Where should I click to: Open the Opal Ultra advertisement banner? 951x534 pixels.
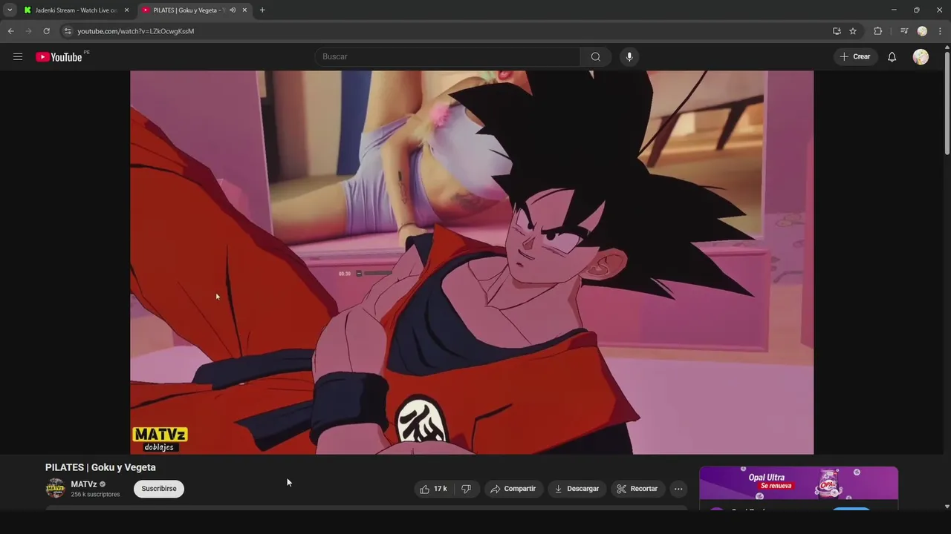[x=799, y=484]
